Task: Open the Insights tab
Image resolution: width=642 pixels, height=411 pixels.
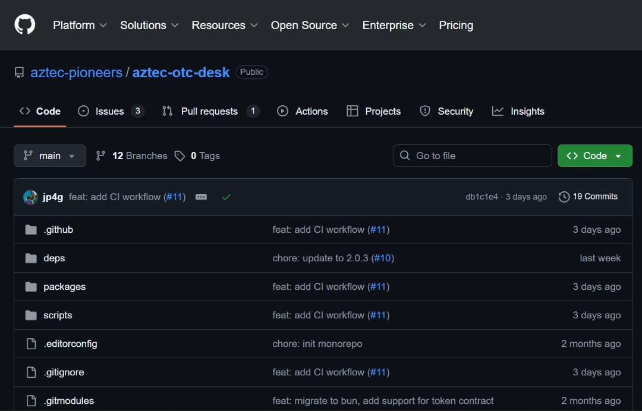Action: pyautogui.click(x=518, y=111)
